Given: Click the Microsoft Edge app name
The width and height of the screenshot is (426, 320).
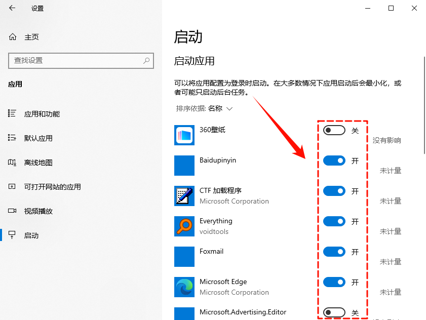Looking at the screenshot, I should coord(223,282).
